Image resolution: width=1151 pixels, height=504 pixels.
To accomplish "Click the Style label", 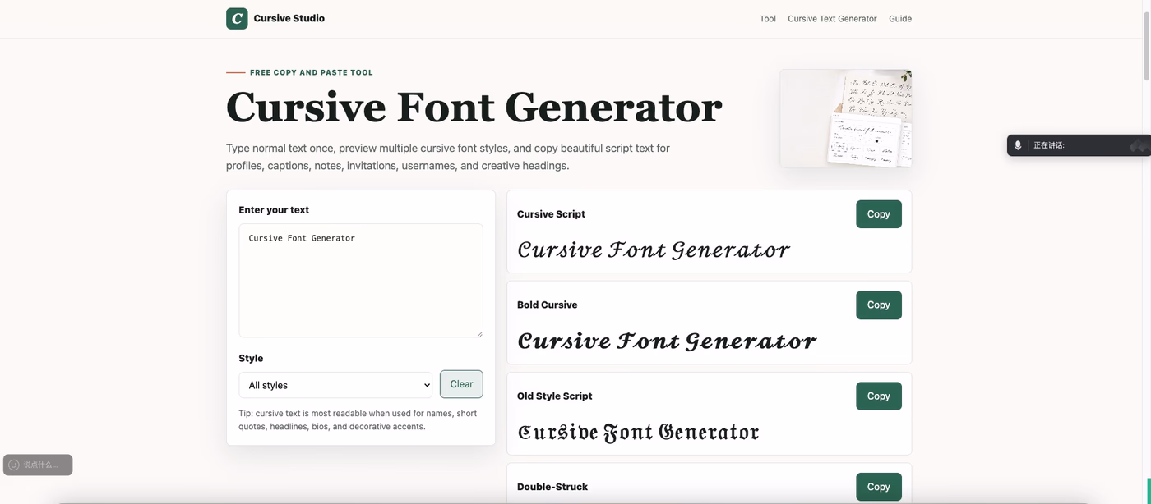I will (x=251, y=359).
